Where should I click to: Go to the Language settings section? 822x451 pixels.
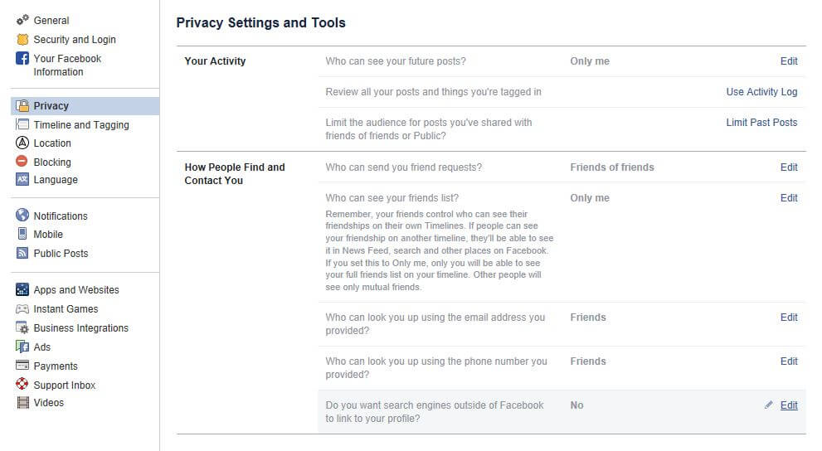[x=56, y=180]
